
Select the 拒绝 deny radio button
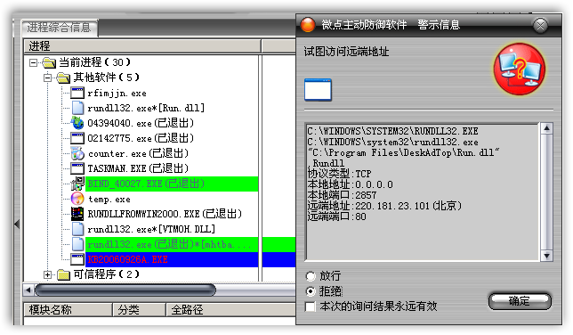click(311, 291)
